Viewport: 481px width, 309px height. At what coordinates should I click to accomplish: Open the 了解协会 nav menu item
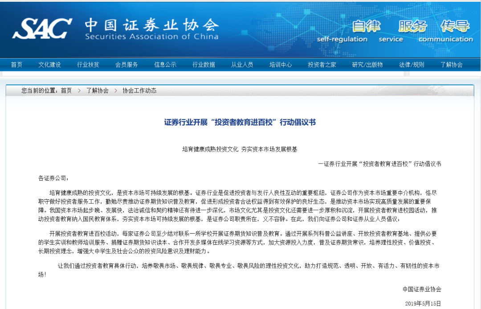(452, 65)
